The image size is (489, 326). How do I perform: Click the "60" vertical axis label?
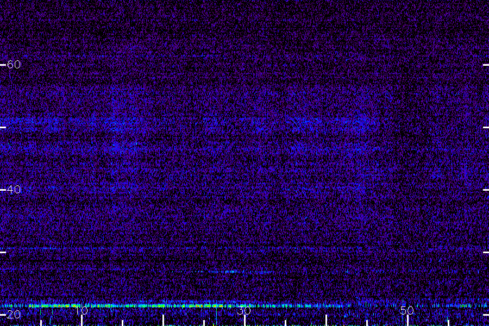point(14,65)
